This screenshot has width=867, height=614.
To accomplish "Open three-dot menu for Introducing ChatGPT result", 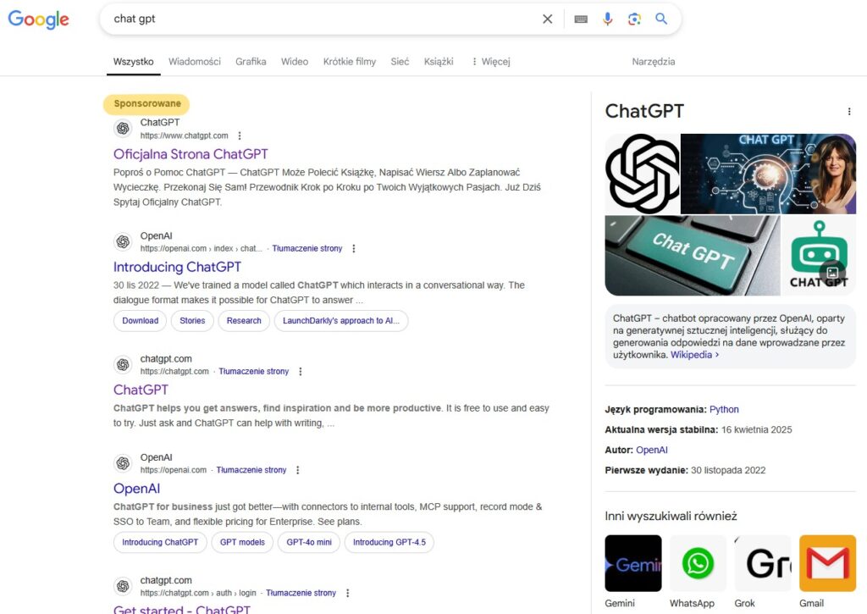I will pyautogui.click(x=354, y=248).
